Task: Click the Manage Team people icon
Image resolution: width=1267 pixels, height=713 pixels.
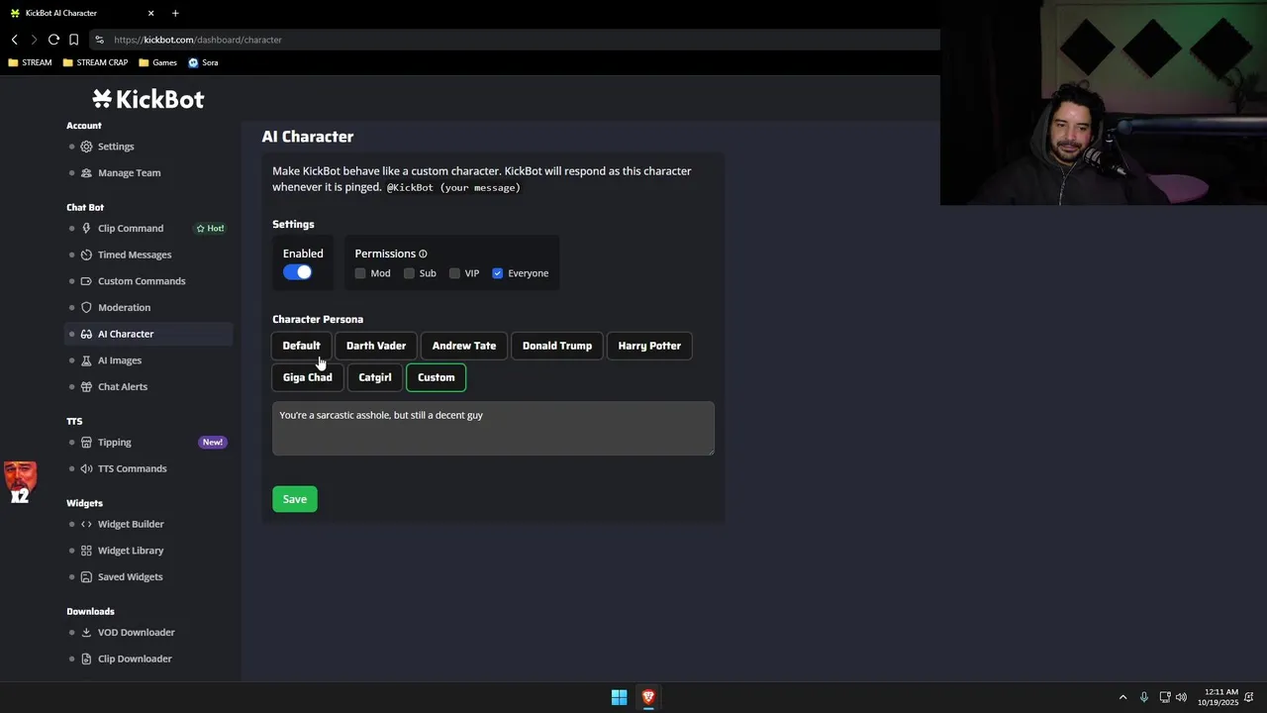Action: pyautogui.click(x=86, y=173)
